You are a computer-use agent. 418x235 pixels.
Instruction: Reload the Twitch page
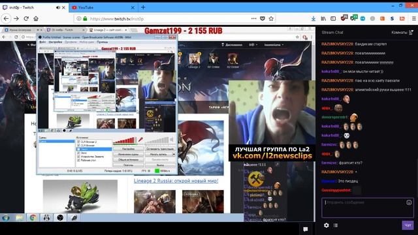point(26,19)
